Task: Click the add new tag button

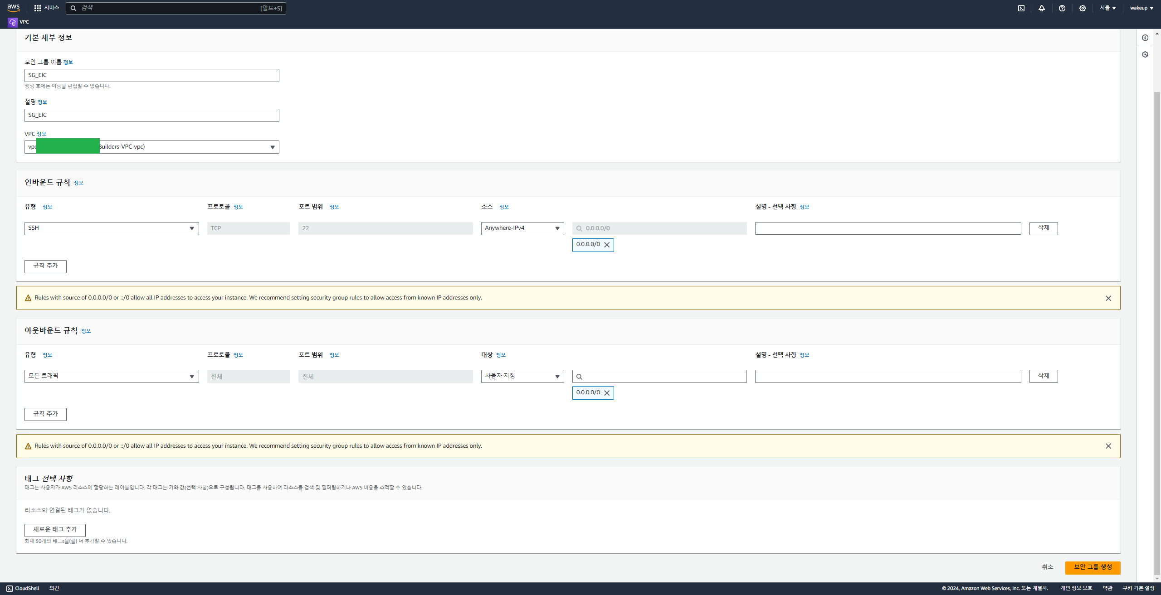Action: pyautogui.click(x=55, y=530)
